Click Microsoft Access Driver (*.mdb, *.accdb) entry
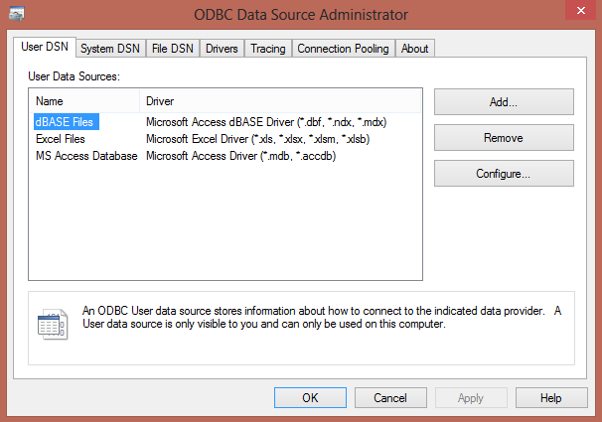602x422 pixels. coord(240,156)
